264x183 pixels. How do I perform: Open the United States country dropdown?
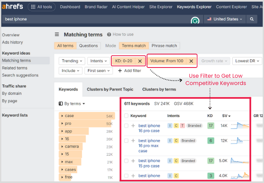[225, 19]
